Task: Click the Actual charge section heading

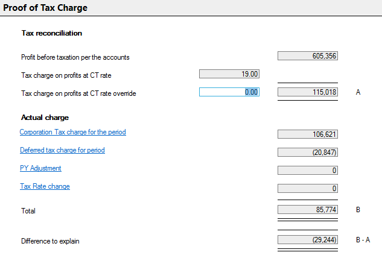Action: pyautogui.click(x=45, y=118)
